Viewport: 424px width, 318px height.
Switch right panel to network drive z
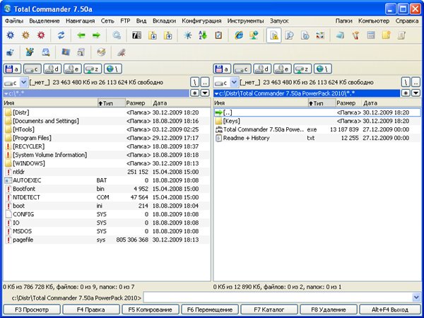302,69
